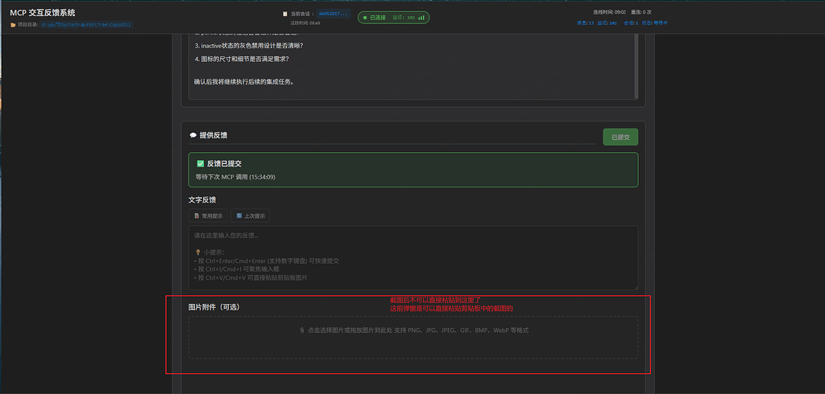This screenshot has height=394, width=825.
Task: Click the 活跃时间 09:49 text
Action: point(305,23)
